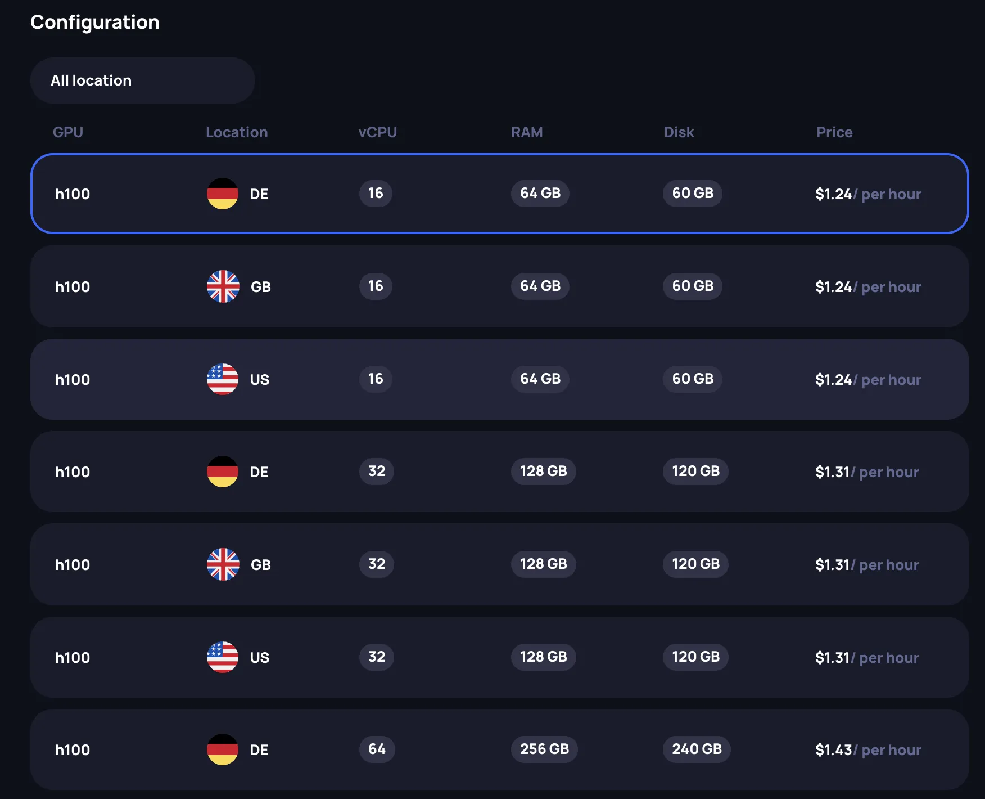Click the GB flag beside the $1.31 row
985x799 pixels.
223,564
